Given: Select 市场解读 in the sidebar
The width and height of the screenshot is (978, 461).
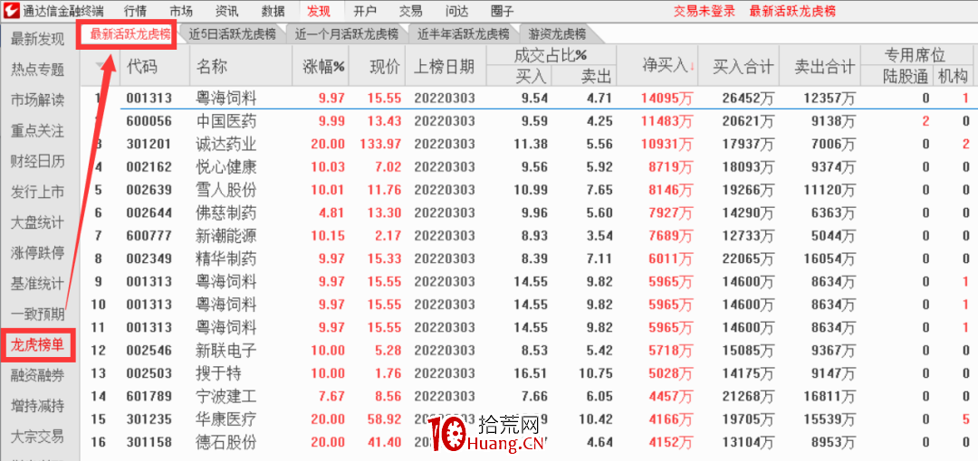Looking at the screenshot, I should [37, 99].
